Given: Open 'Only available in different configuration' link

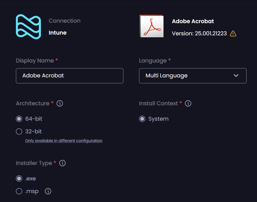Looking at the screenshot, I should click(63, 141).
